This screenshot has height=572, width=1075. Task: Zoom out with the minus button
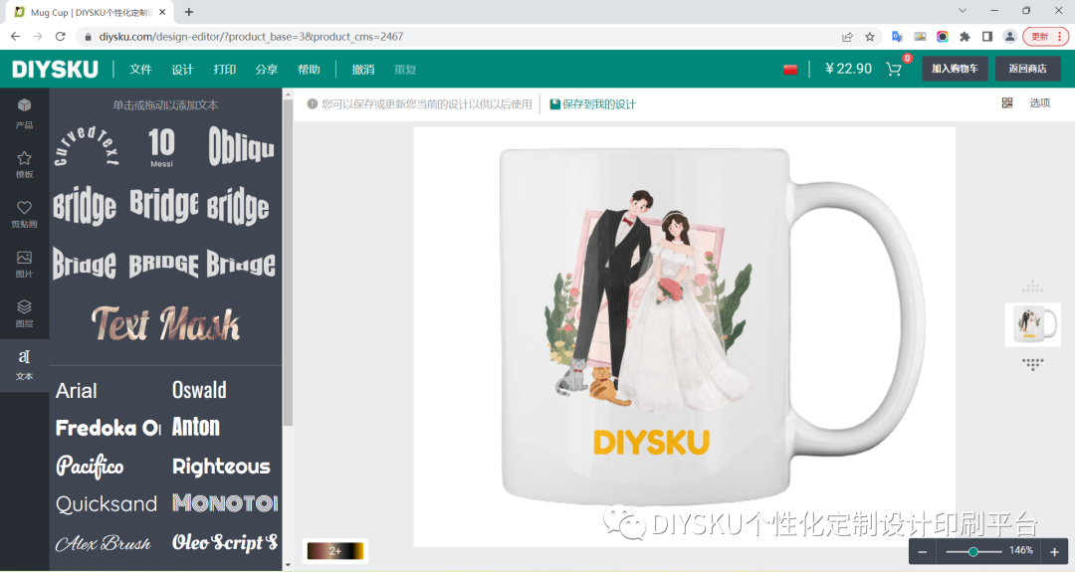pos(922,551)
